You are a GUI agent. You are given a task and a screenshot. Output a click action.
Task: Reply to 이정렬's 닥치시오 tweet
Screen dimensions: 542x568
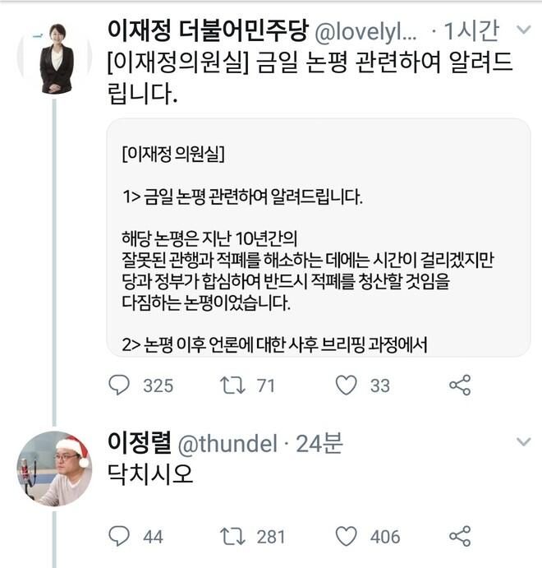click(x=120, y=537)
